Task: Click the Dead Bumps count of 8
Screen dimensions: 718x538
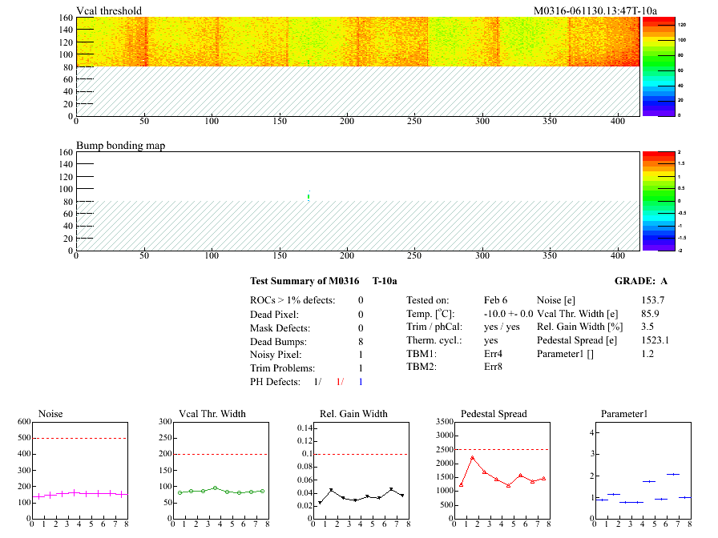Action: (361, 341)
